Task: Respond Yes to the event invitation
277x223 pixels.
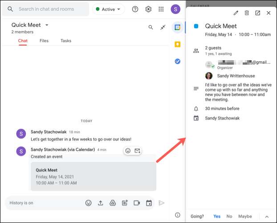Action: 217,216
